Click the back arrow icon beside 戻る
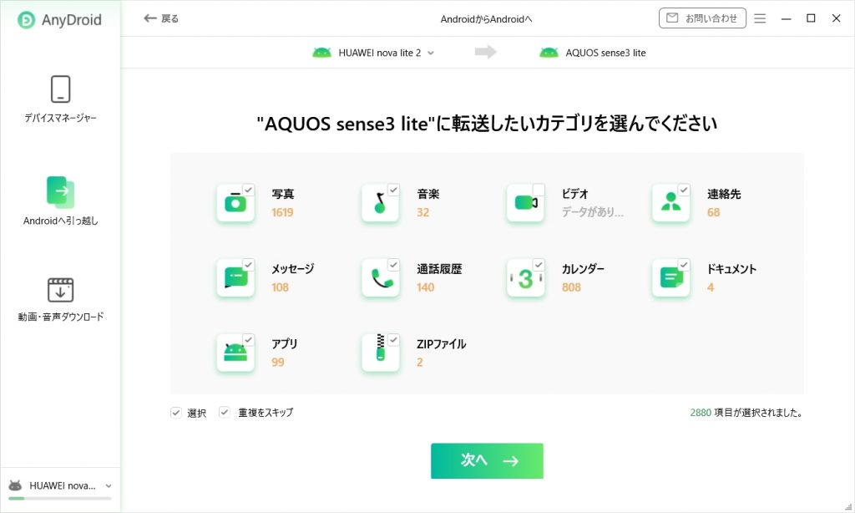The height and width of the screenshot is (513, 855). (x=150, y=18)
